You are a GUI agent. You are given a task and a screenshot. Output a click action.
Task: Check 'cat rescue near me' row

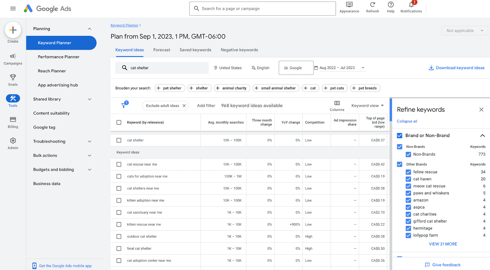(x=119, y=164)
